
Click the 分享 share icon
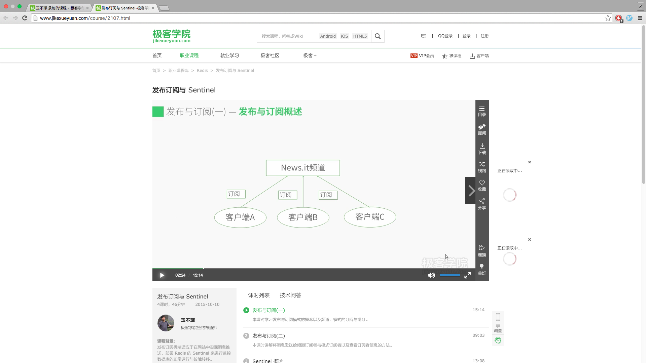[482, 204]
